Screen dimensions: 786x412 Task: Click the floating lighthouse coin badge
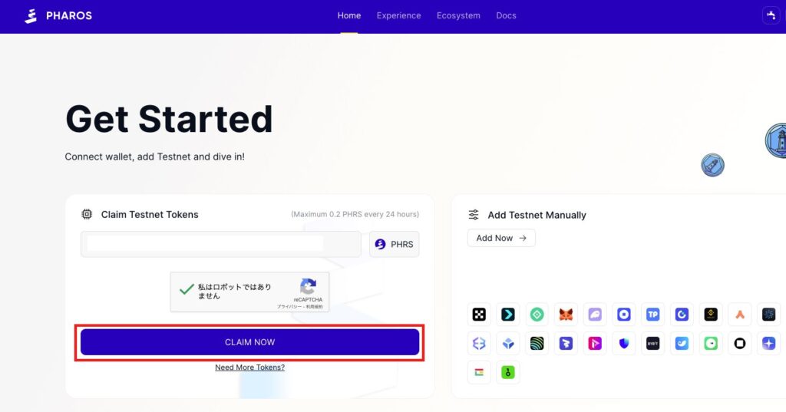(777, 140)
